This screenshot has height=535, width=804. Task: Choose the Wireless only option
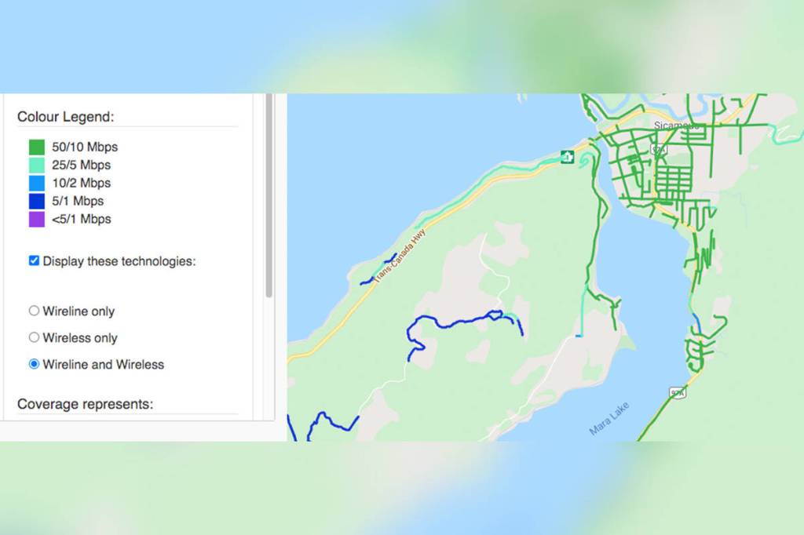click(34, 337)
